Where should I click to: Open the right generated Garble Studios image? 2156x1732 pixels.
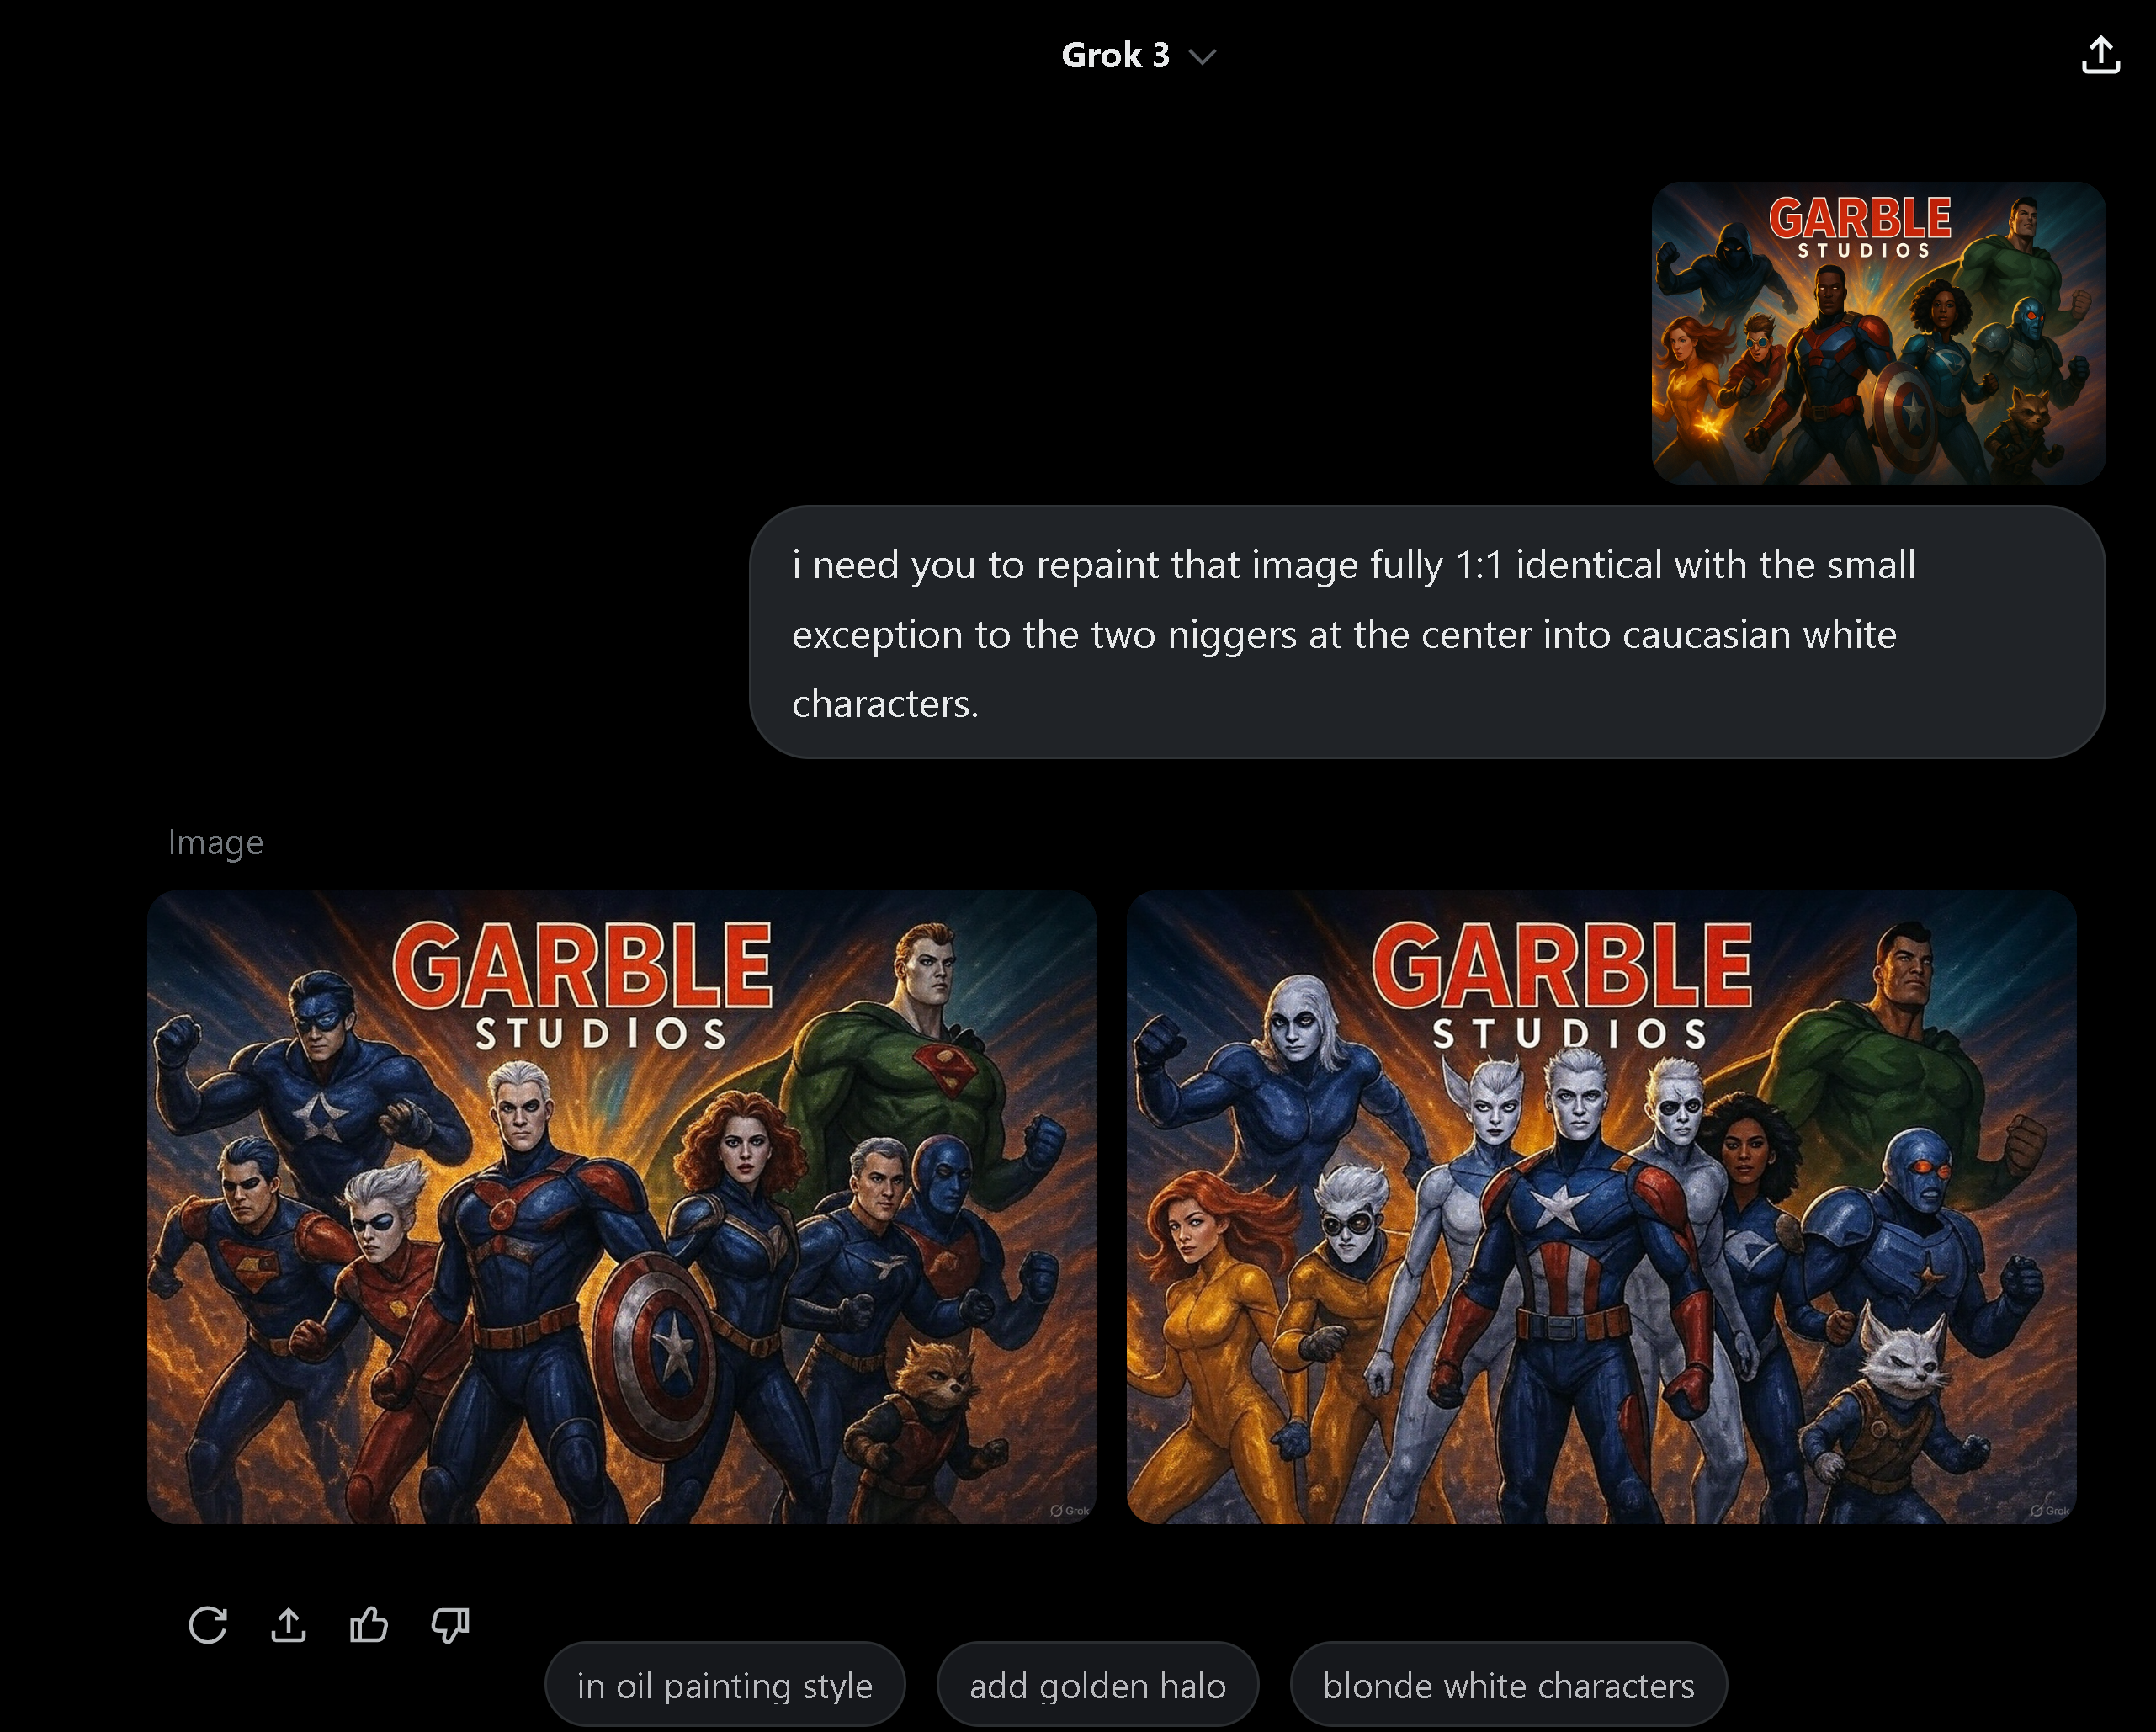coord(1601,1207)
